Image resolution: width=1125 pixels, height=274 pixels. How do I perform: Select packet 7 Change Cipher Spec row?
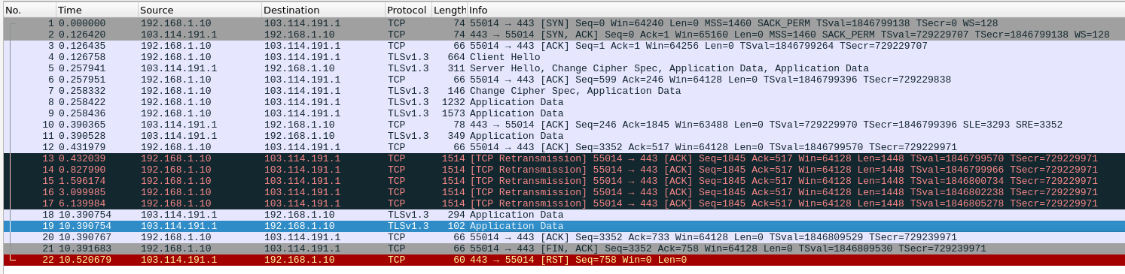[x=562, y=91]
